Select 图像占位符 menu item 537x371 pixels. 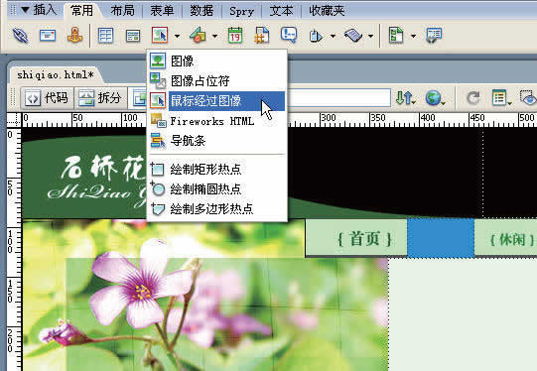point(216,80)
